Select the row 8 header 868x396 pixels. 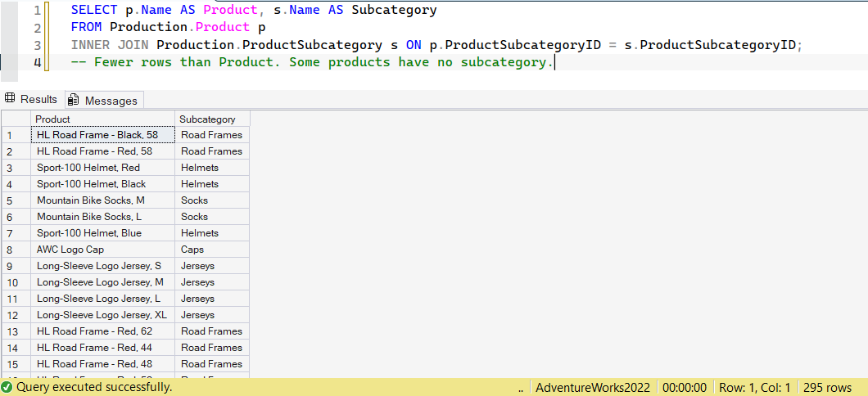pos(16,250)
